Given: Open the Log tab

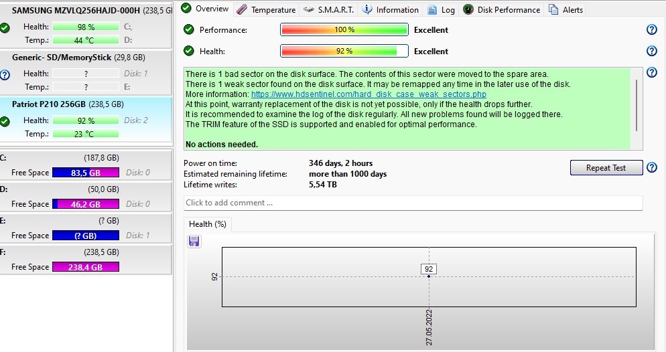Looking at the screenshot, I should (441, 10).
